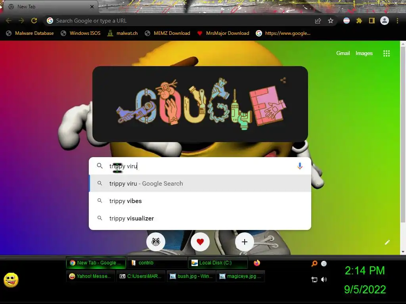Open the striped flag extension icon
Image resolution: width=406 pixels, height=304 pixels.
click(347, 21)
